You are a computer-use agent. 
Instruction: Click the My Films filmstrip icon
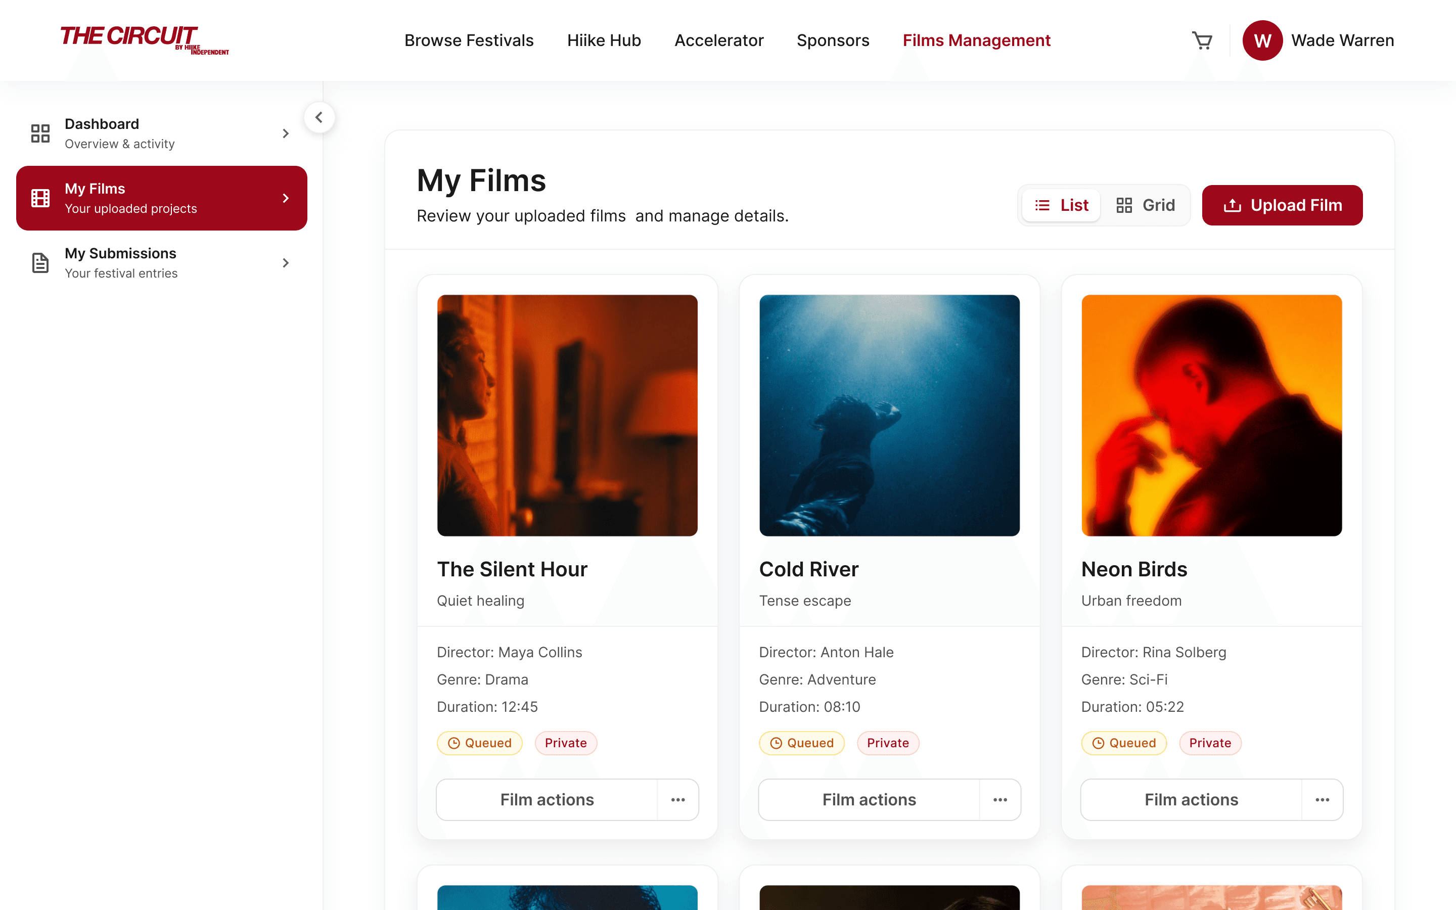(x=40, y=198)
